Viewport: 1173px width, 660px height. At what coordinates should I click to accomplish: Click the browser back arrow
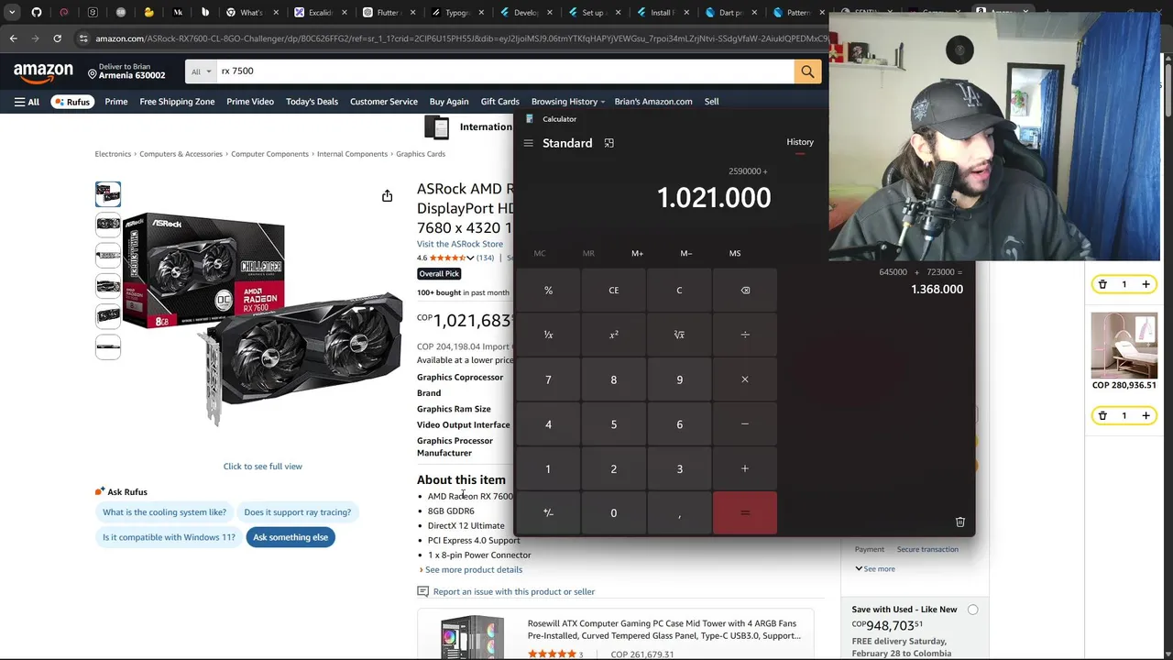point(13,38)
